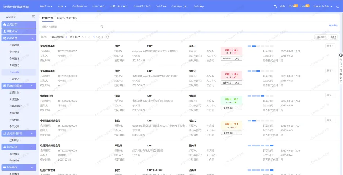
Task: Go to the next page with the right arrow
Action: point(103,37)
